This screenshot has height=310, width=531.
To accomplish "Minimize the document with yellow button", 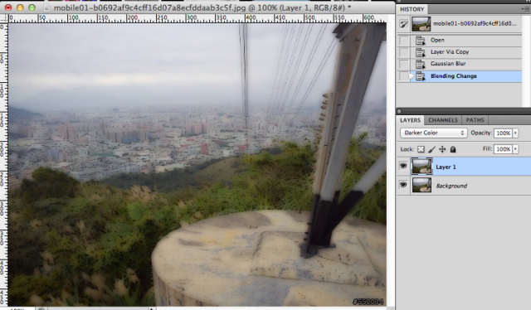I will pos(20,7).
